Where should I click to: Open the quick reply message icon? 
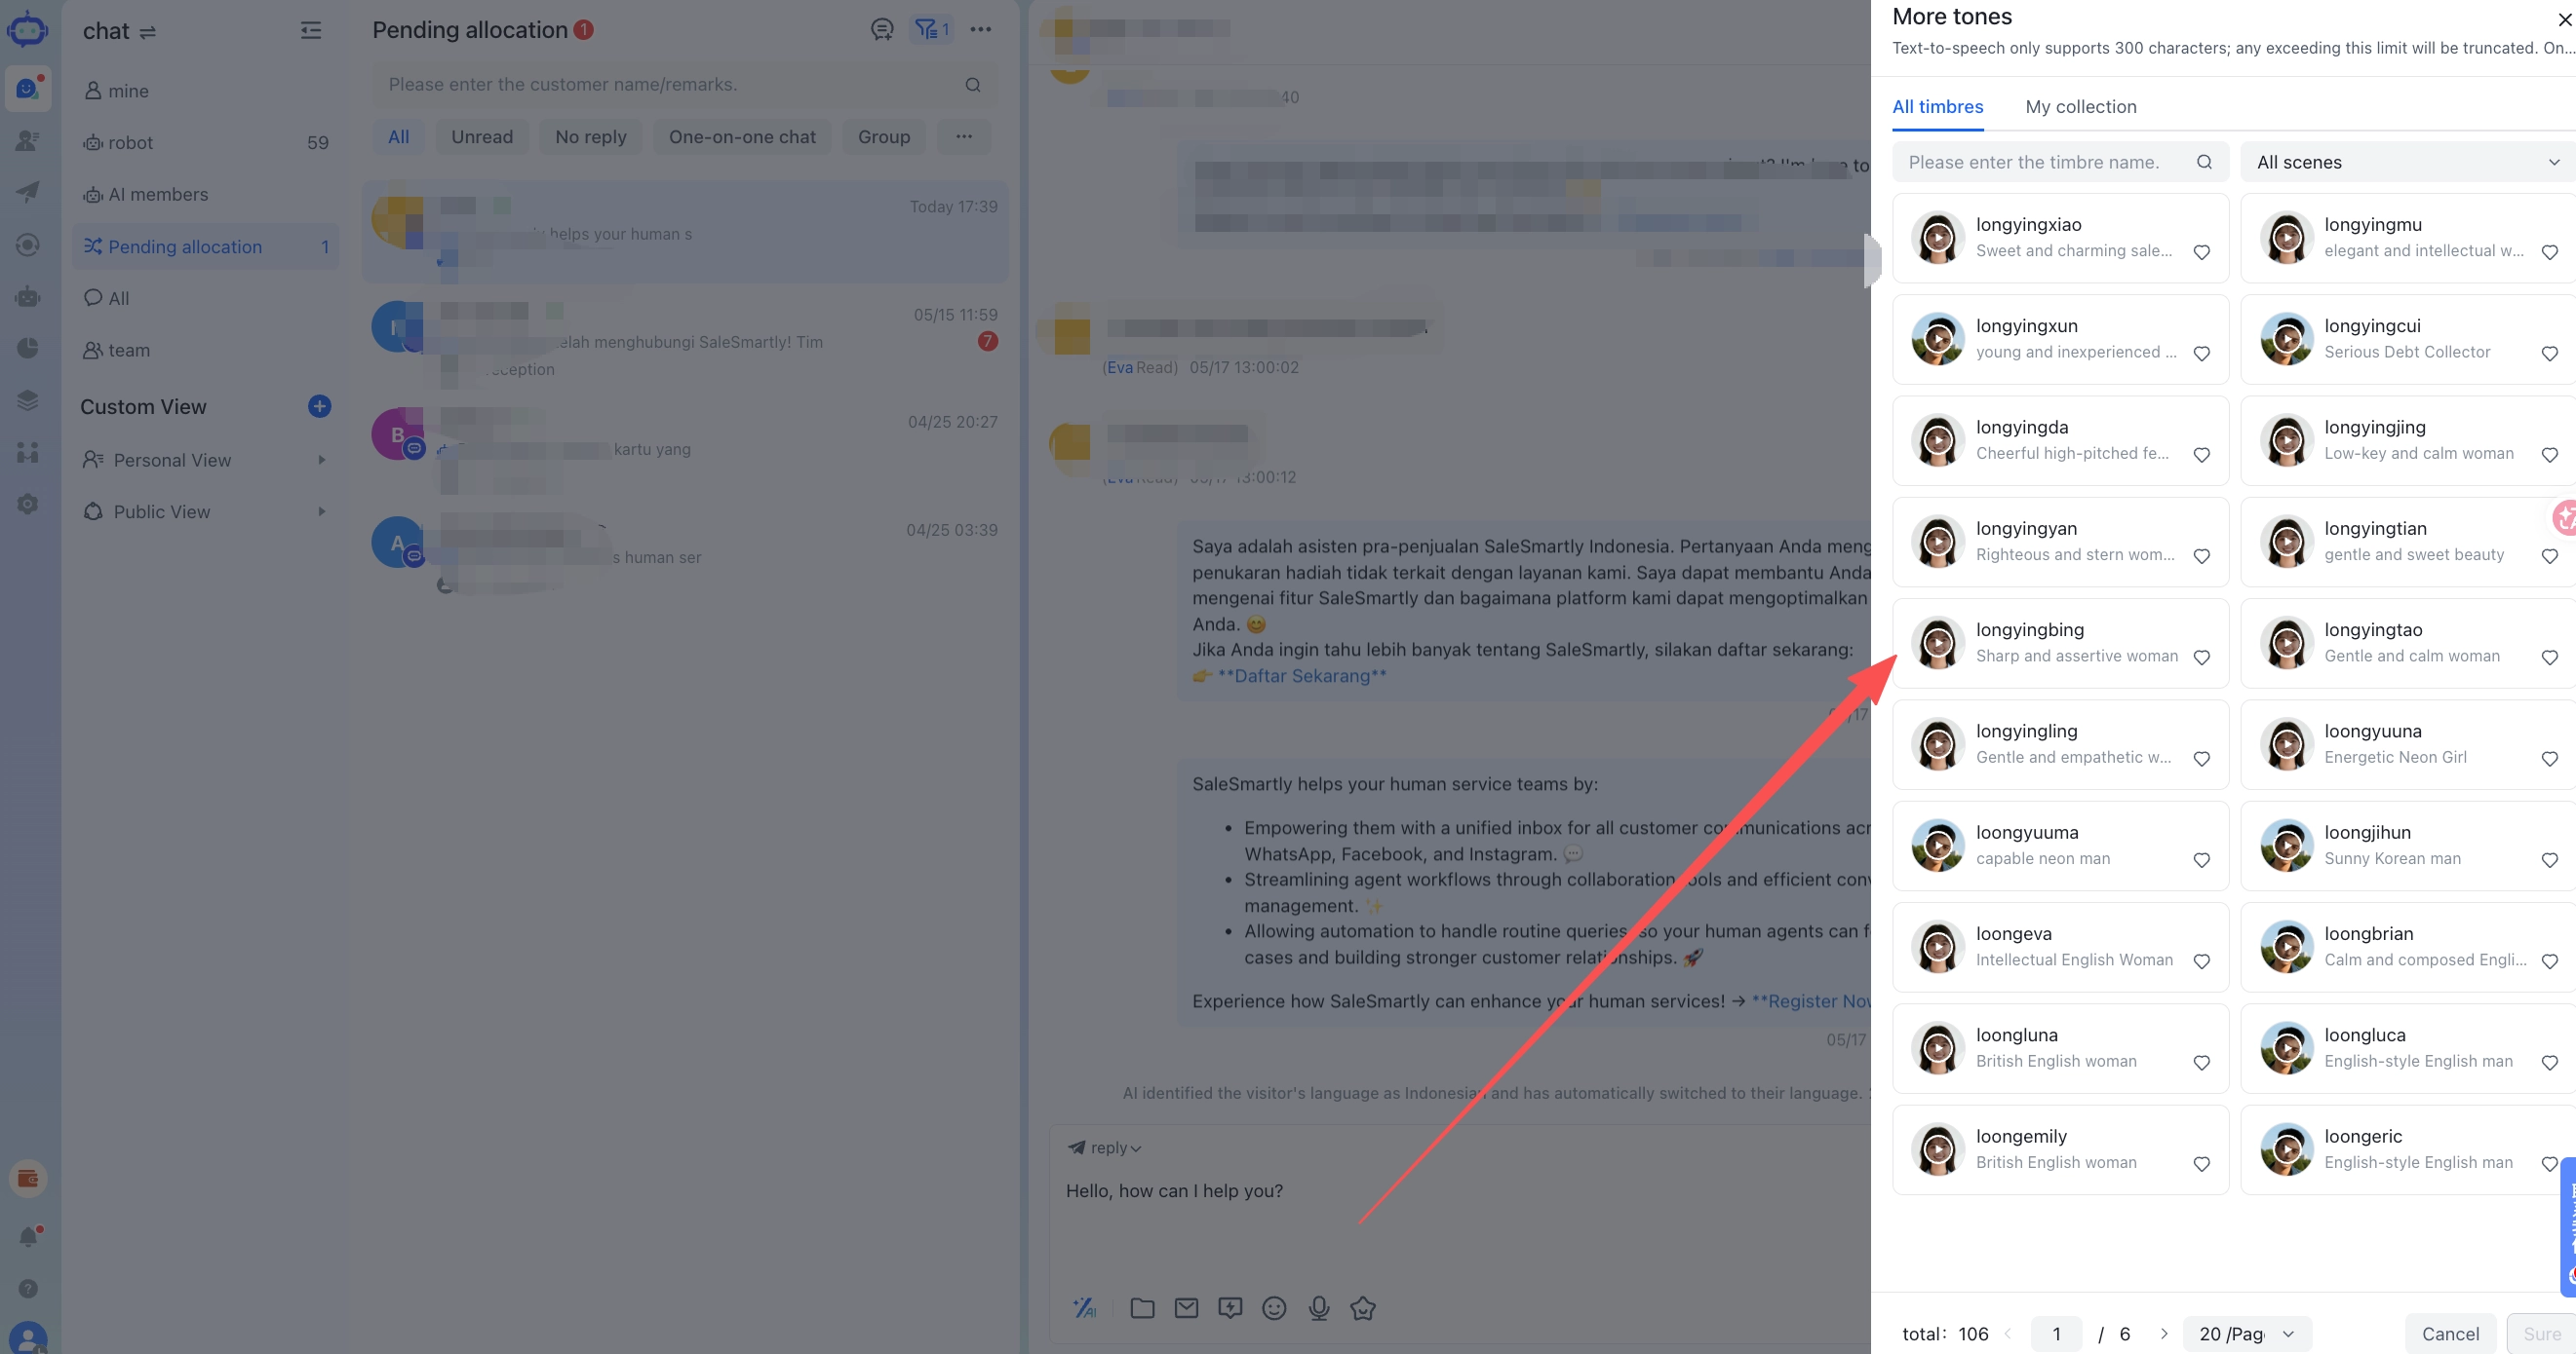[x=1230, y=1308]
